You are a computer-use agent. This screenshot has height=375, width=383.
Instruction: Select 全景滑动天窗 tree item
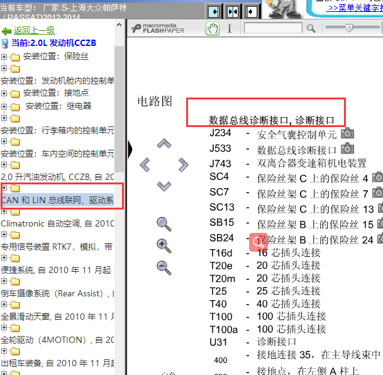pyautogui.click(x=57, y=316)
